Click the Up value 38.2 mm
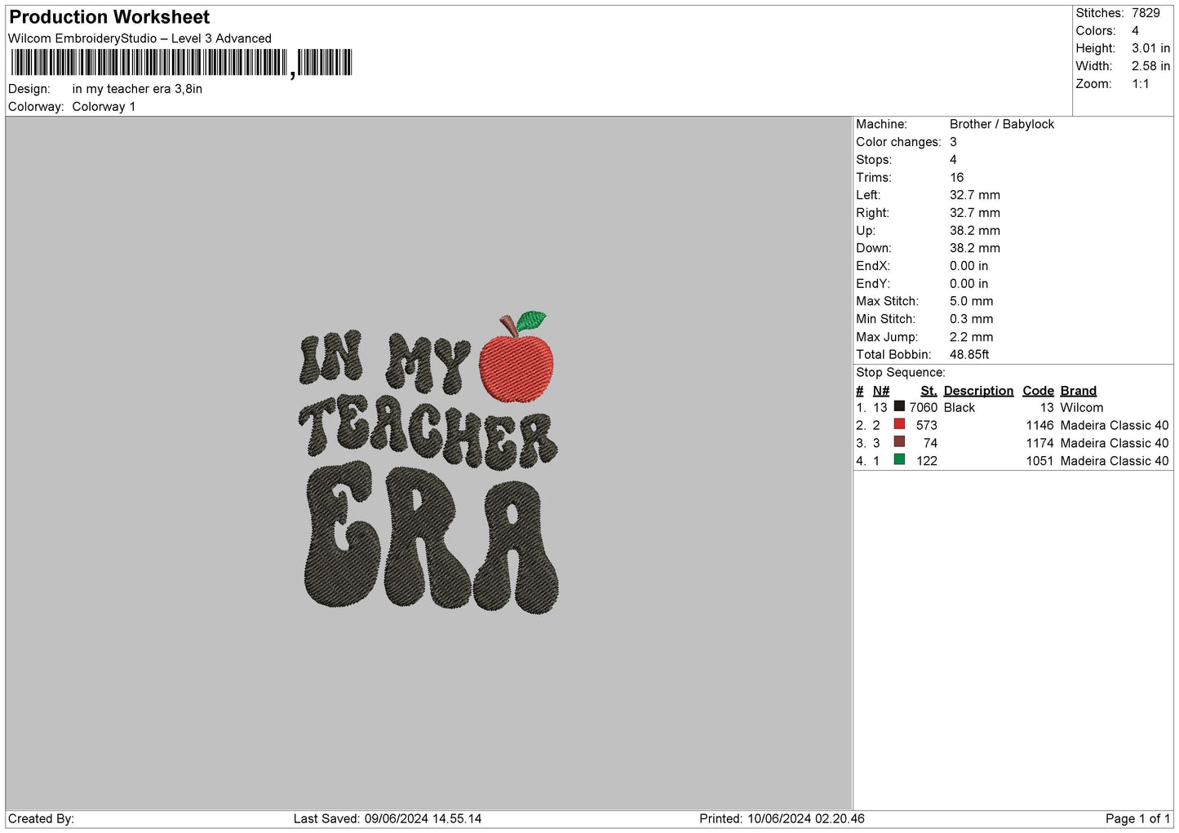This screenshot has width=1179, height=833. [x=974, y=230]
